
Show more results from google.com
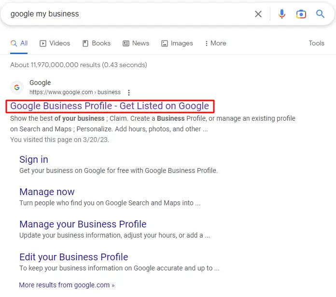tap(67, 285)
